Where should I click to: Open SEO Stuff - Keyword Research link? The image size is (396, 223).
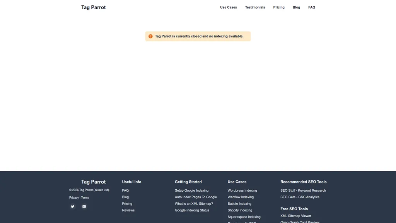tap(303, 190)
